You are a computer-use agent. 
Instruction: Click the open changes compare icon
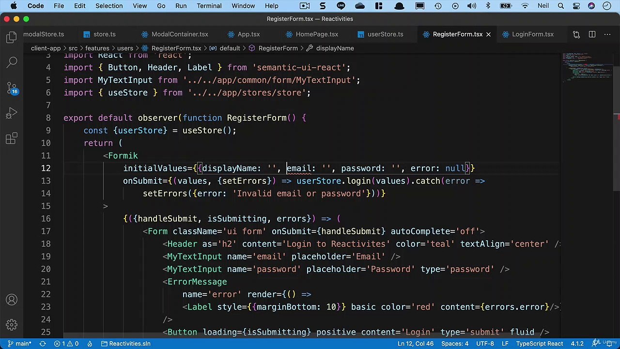576,34
